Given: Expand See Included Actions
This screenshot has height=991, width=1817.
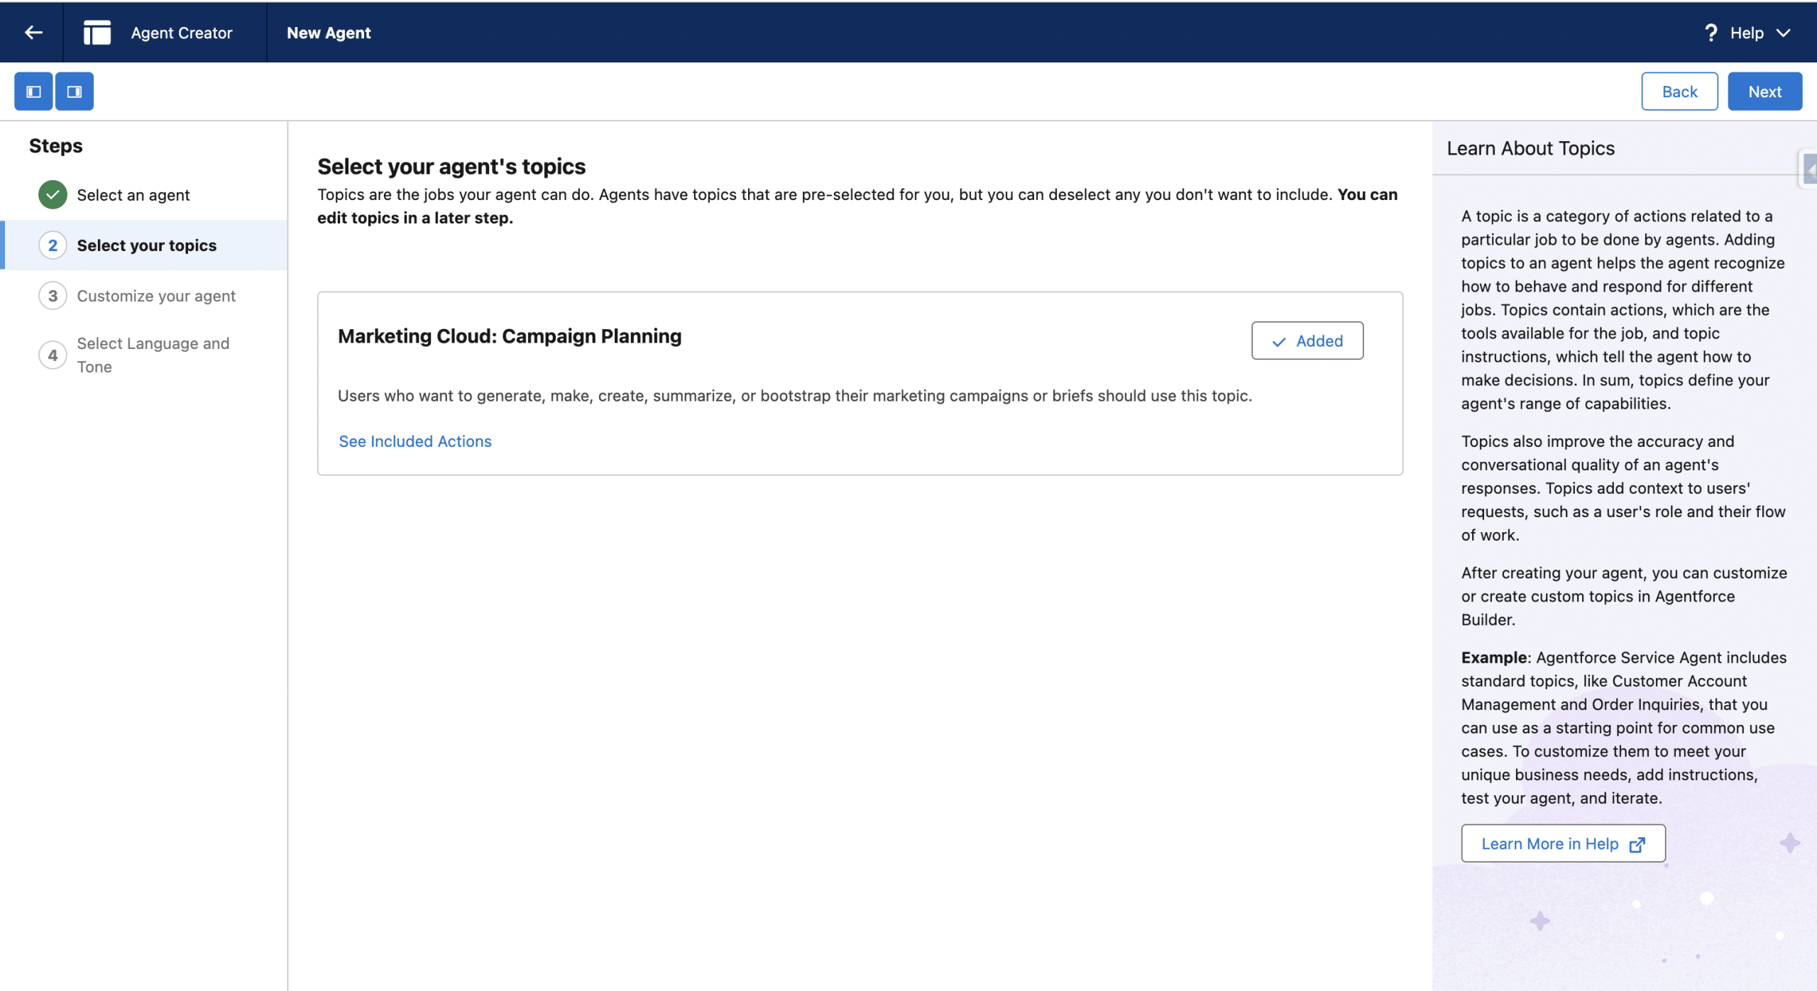Looking at the screenshot, I should click(x=415, y=441).
